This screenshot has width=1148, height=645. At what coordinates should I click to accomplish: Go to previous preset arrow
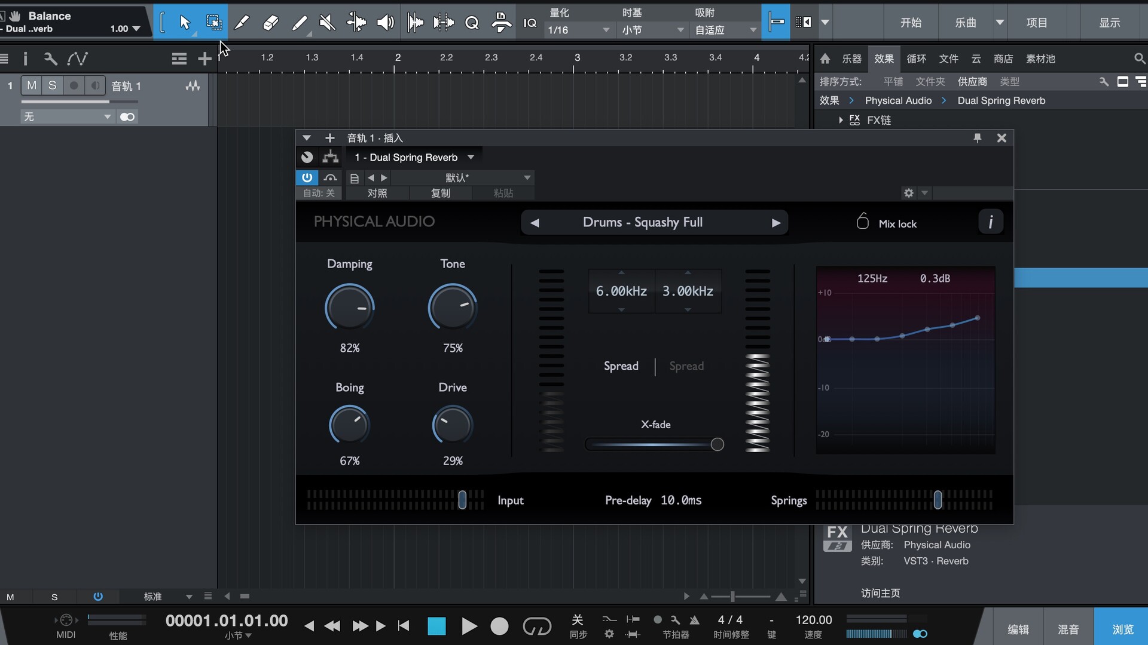[535, 223]
